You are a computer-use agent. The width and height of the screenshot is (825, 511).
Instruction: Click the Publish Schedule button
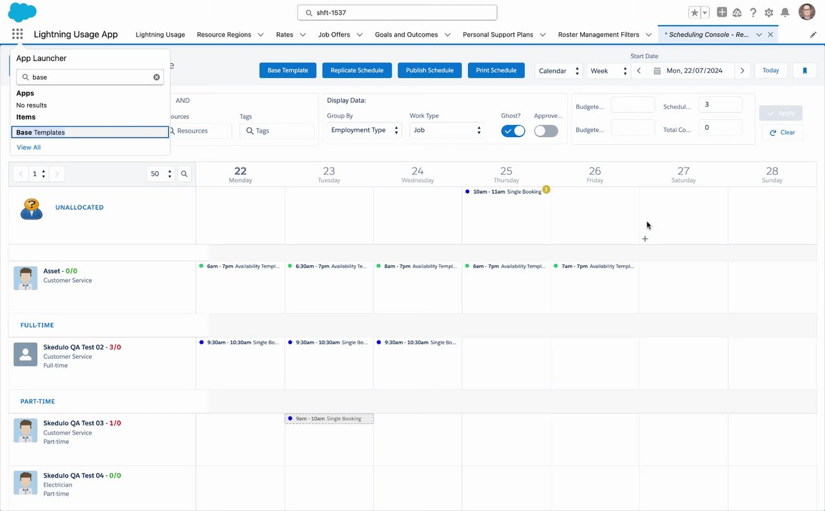tap(430, 70)
